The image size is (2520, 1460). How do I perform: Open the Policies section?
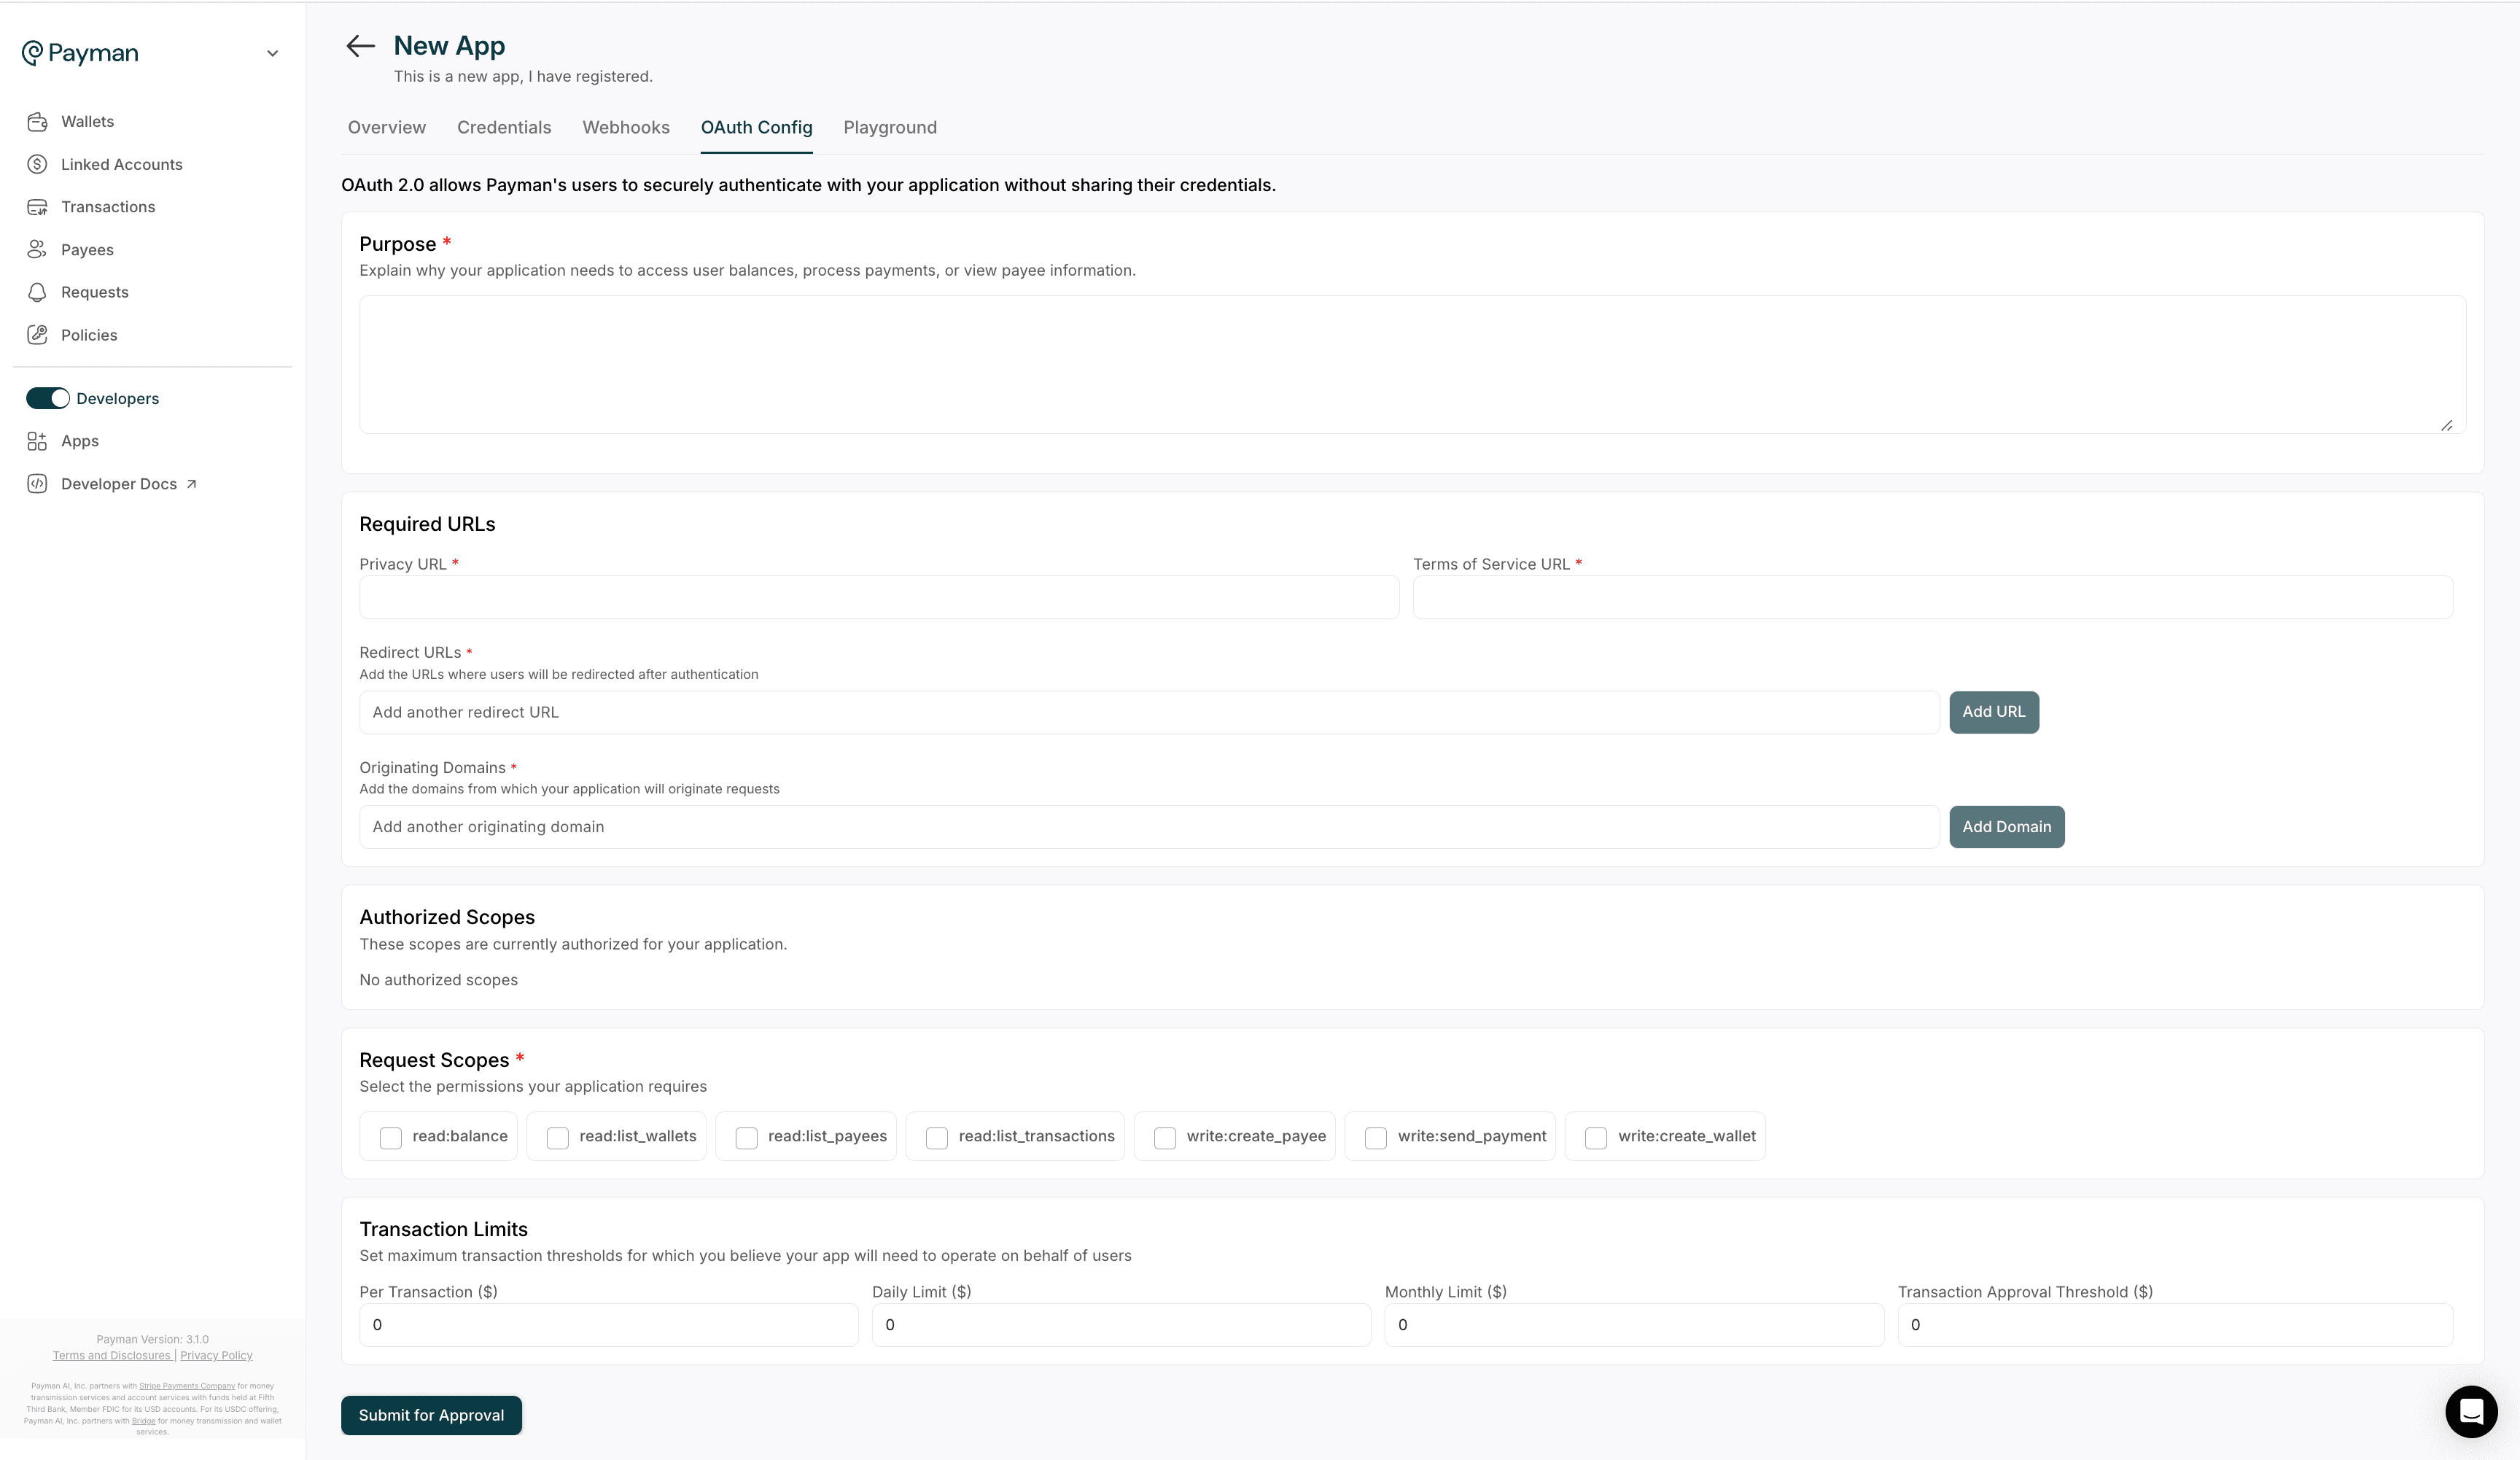point(88,335)
